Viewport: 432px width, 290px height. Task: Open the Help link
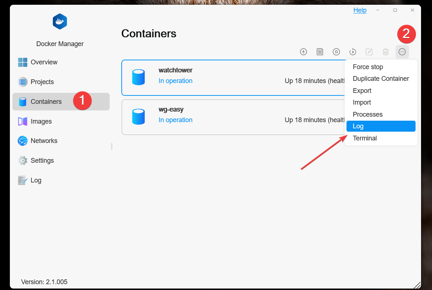[360, 10]
